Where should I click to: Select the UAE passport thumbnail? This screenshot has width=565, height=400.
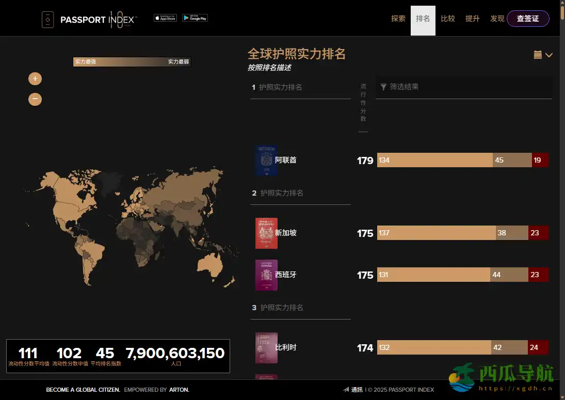(x=266, y=161)
